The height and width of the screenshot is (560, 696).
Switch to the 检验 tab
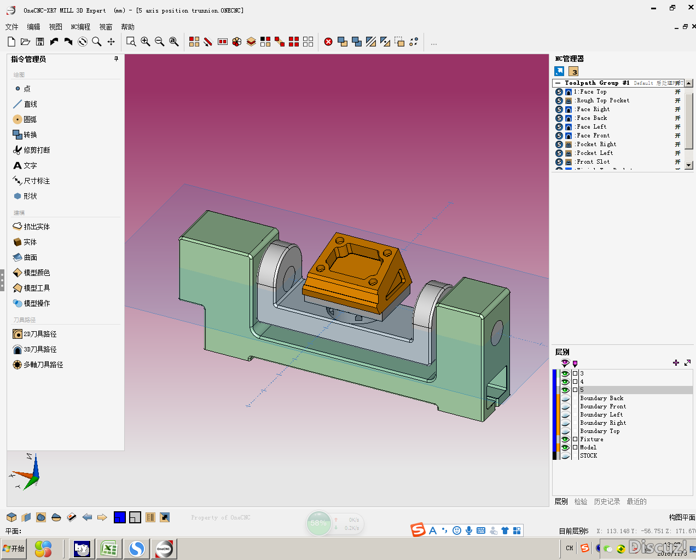[581, 501]
